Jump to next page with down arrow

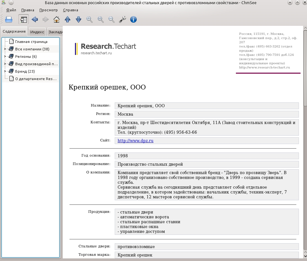pos(79,20)
